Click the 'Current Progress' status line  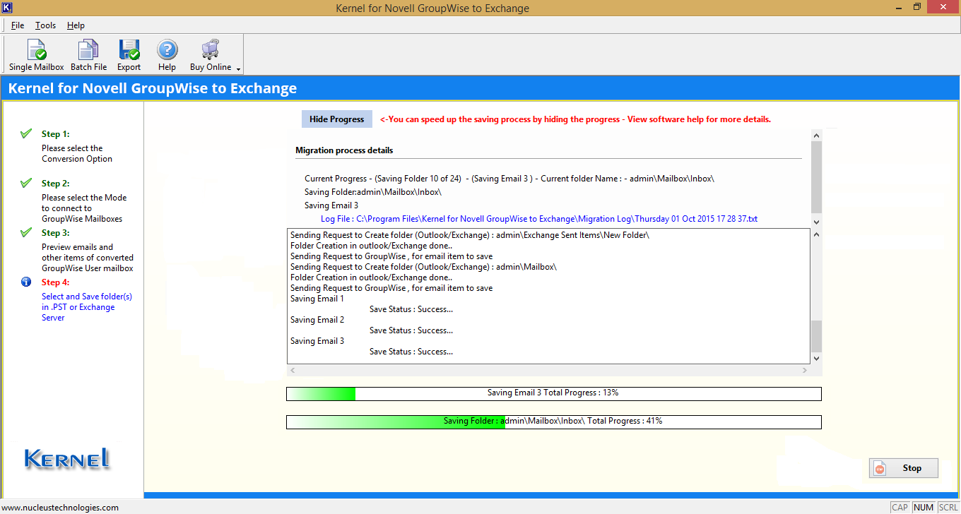[x=509, y=179]
